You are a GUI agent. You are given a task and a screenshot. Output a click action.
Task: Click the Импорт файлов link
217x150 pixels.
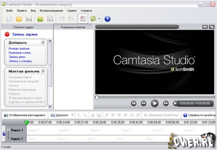tap(19, 48)
